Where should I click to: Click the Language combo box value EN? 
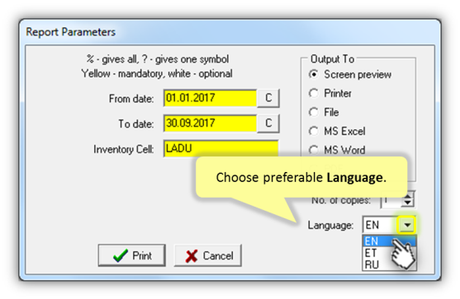pyautogui.click(x=381, y=225)
